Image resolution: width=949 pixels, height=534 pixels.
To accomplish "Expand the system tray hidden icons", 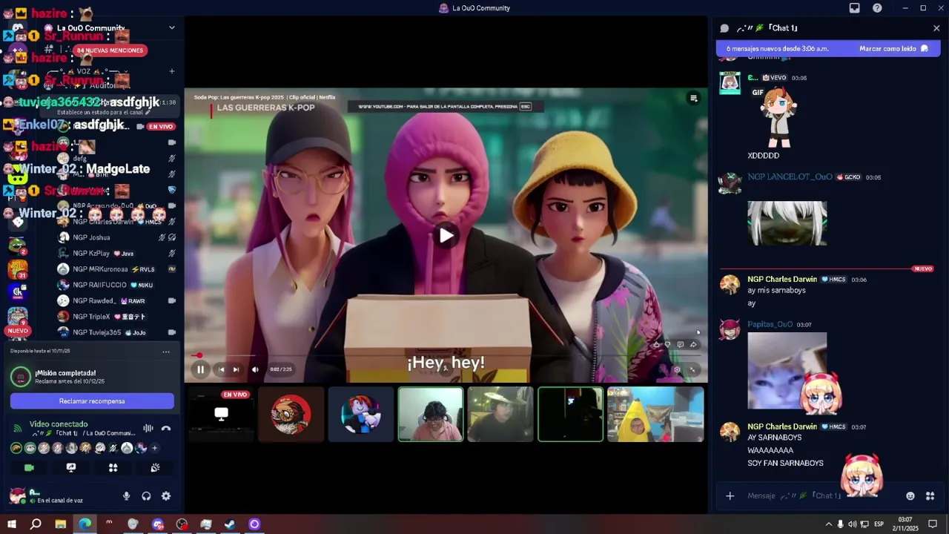I will pyautogui.click(x=828, y=524).
